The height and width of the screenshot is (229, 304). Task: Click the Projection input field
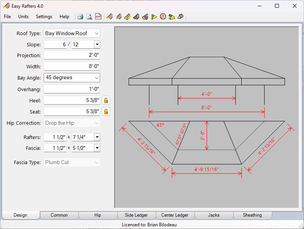[x=72, y=55]
